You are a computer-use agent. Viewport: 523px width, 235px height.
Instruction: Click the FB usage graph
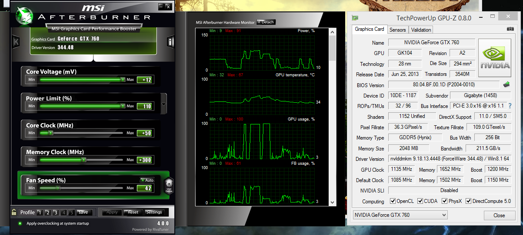[x=262, y=186]
